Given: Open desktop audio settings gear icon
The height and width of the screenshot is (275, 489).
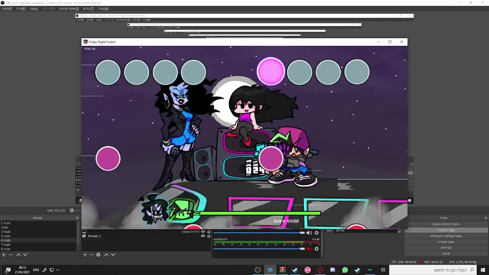Looking at the screenshot, I should click(316, 233).
